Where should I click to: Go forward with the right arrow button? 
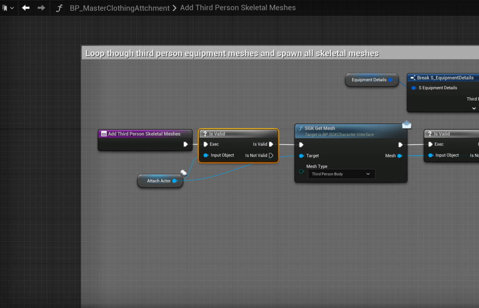pos(41,7)
